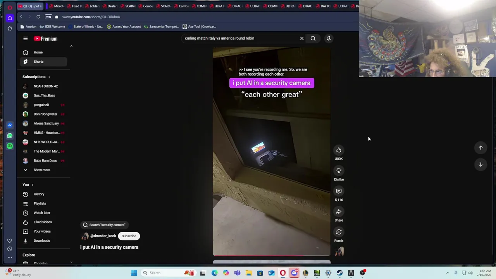Dislike the short

click(x=339, y=170)
